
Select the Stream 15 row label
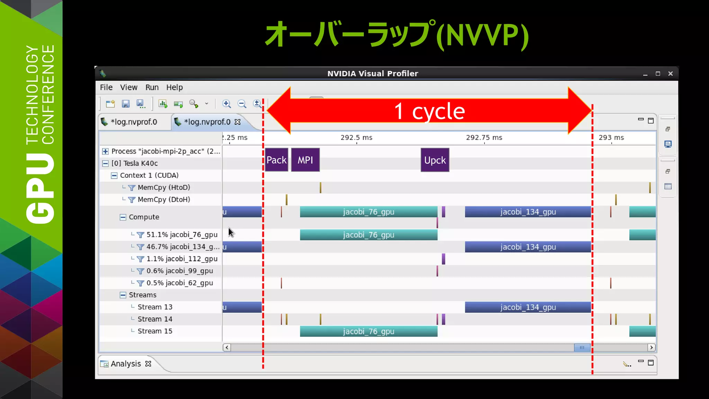(155, 331)
